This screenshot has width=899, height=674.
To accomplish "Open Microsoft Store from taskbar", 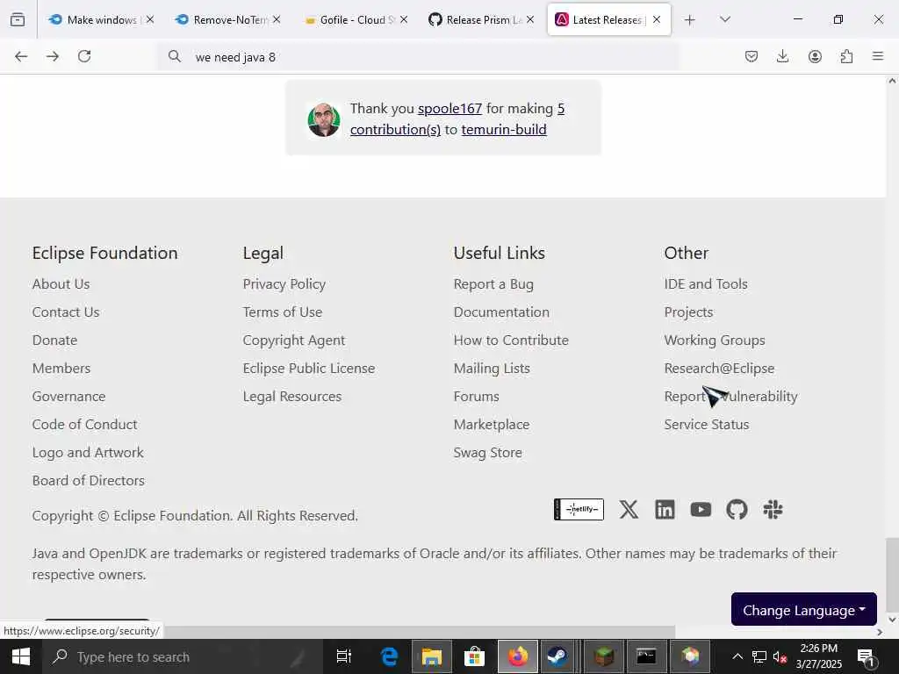I will [474, 656].
